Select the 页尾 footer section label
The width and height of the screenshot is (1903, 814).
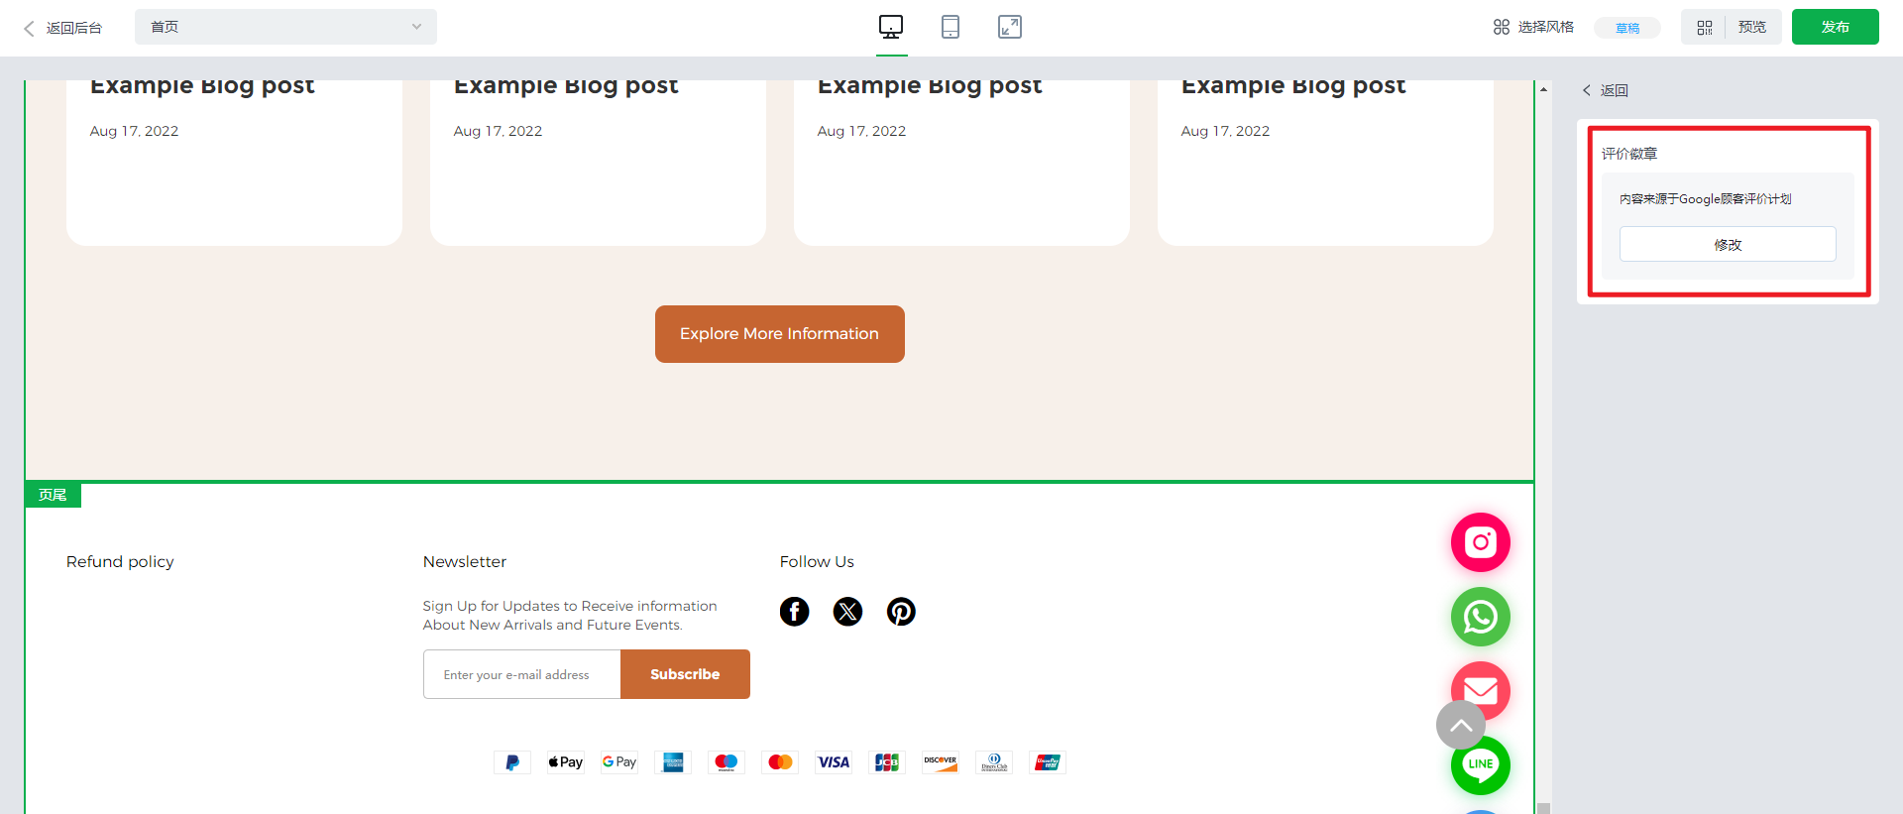pos(53,495)
